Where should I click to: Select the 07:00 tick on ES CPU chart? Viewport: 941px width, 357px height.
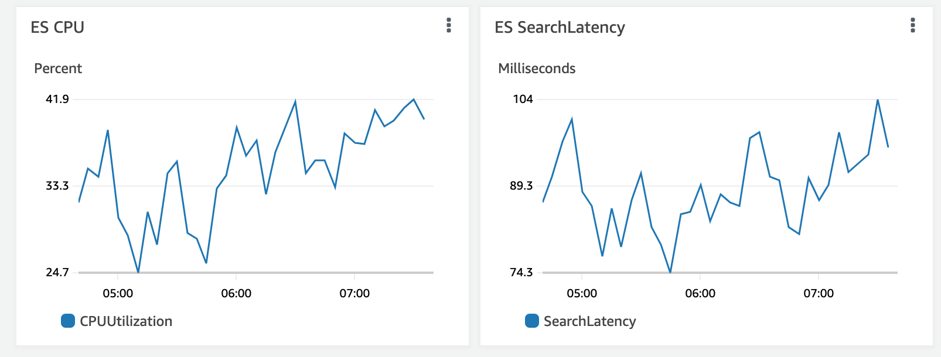354,293
